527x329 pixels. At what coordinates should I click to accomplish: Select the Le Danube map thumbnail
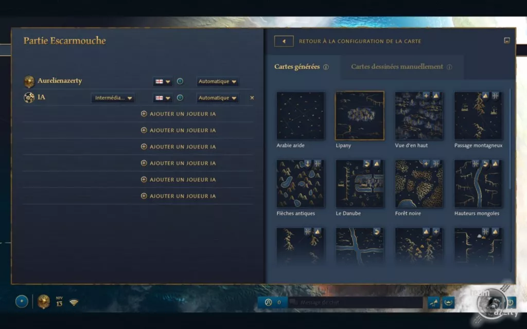click(x=360, y=184)
